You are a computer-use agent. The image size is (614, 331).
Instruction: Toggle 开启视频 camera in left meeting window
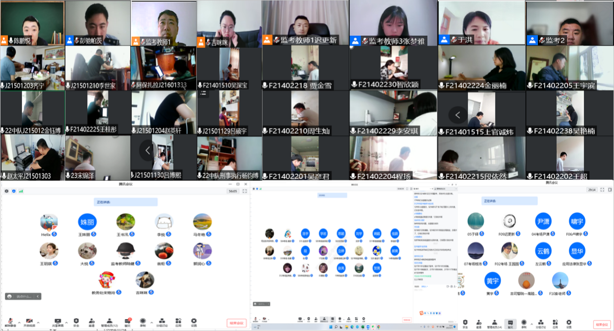[29, 322]
